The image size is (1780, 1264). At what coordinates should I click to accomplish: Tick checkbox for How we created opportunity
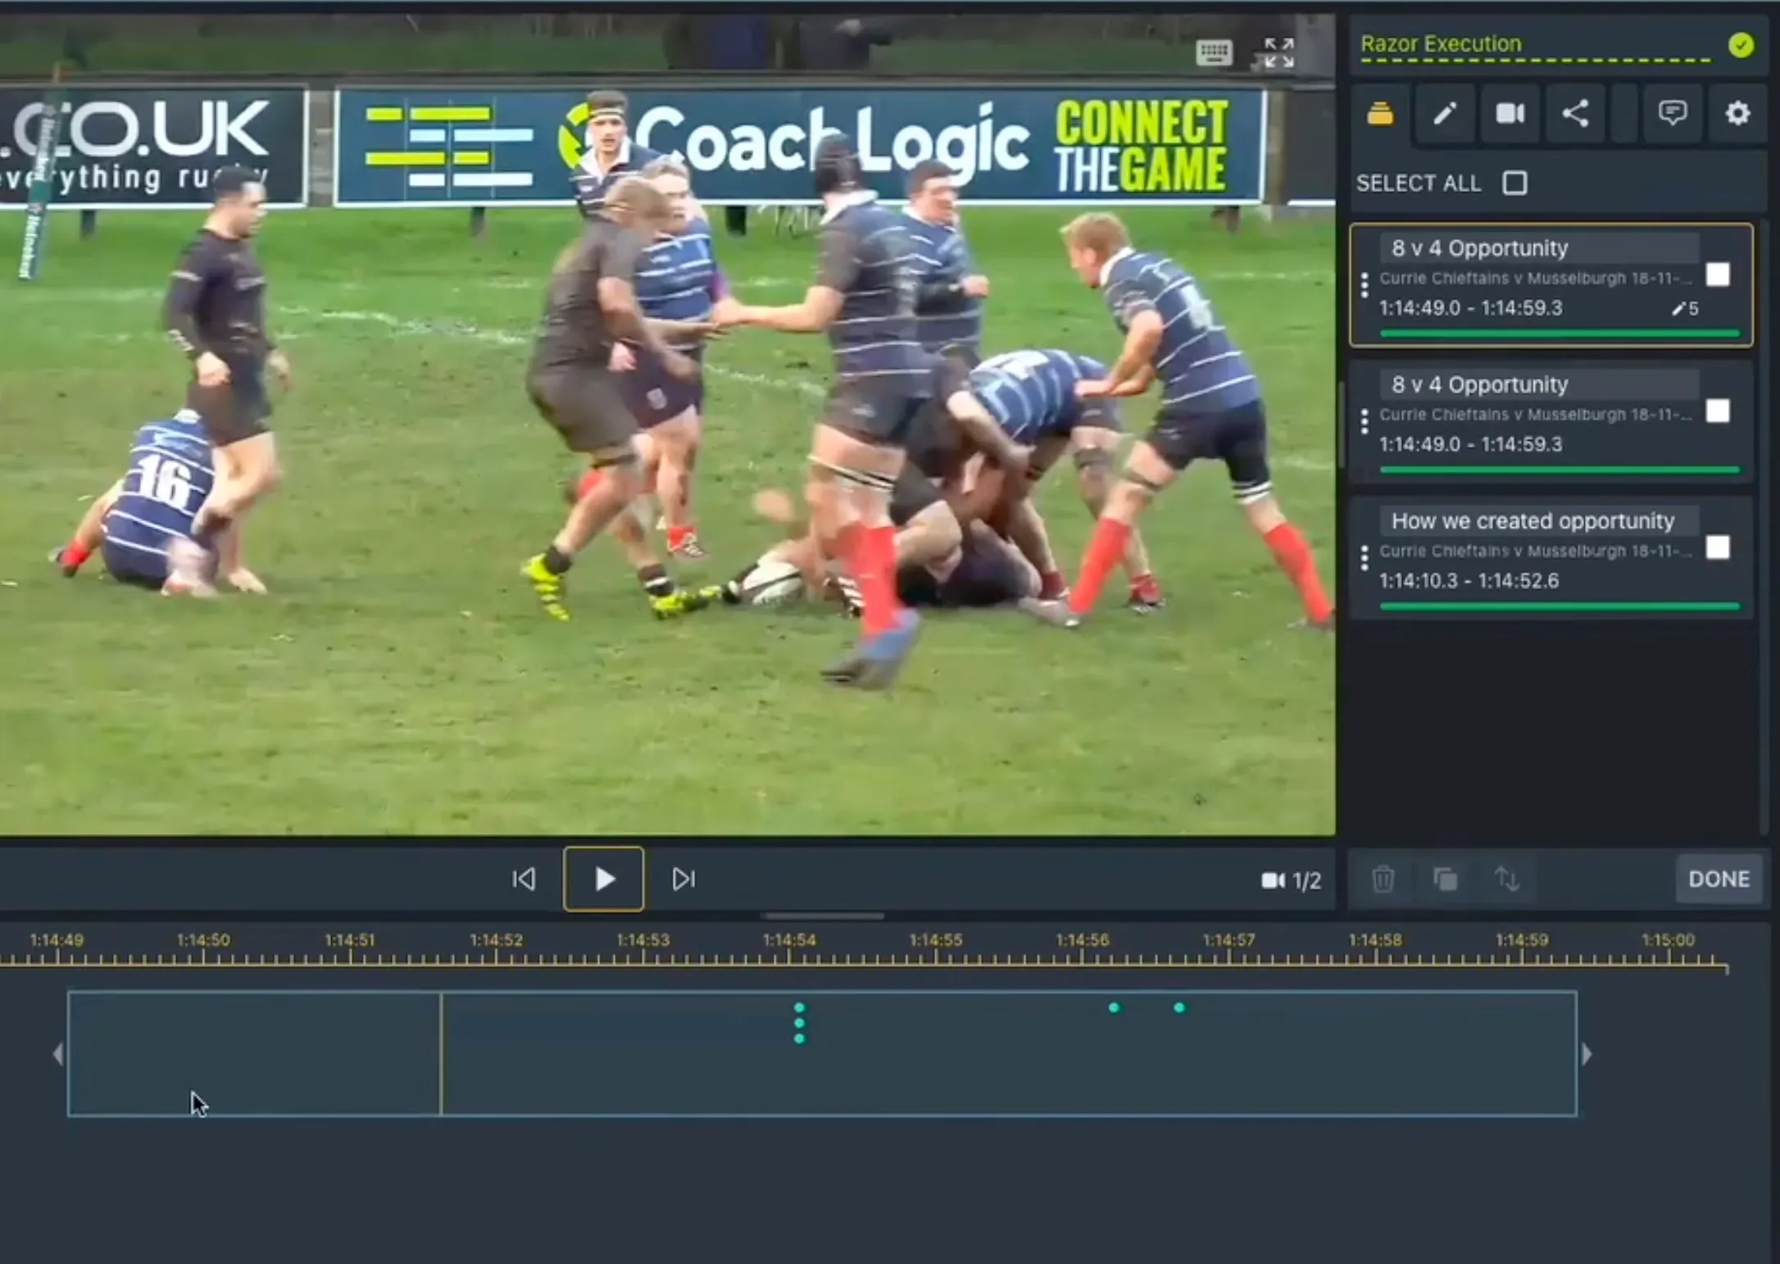[x=1718, y=548]
